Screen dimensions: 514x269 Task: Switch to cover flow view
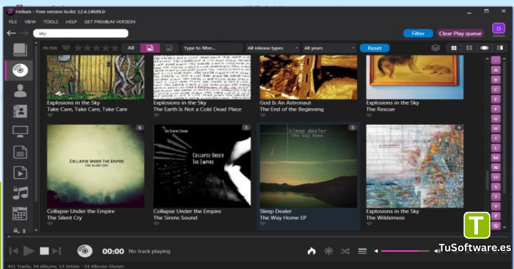[x=484, y=48]
